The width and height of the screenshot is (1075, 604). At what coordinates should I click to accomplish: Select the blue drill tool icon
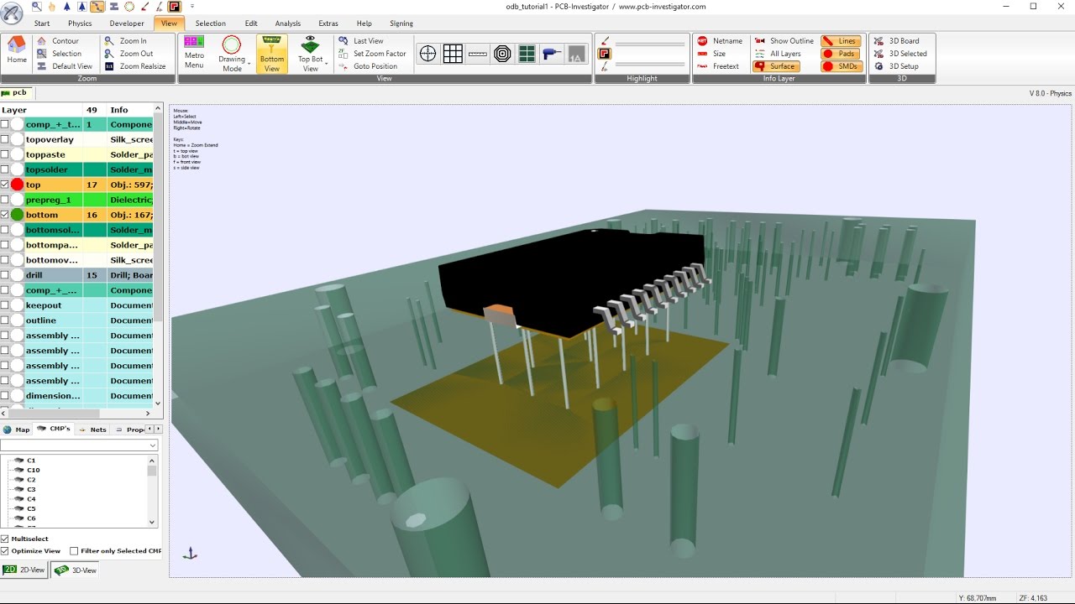(551, 54)
